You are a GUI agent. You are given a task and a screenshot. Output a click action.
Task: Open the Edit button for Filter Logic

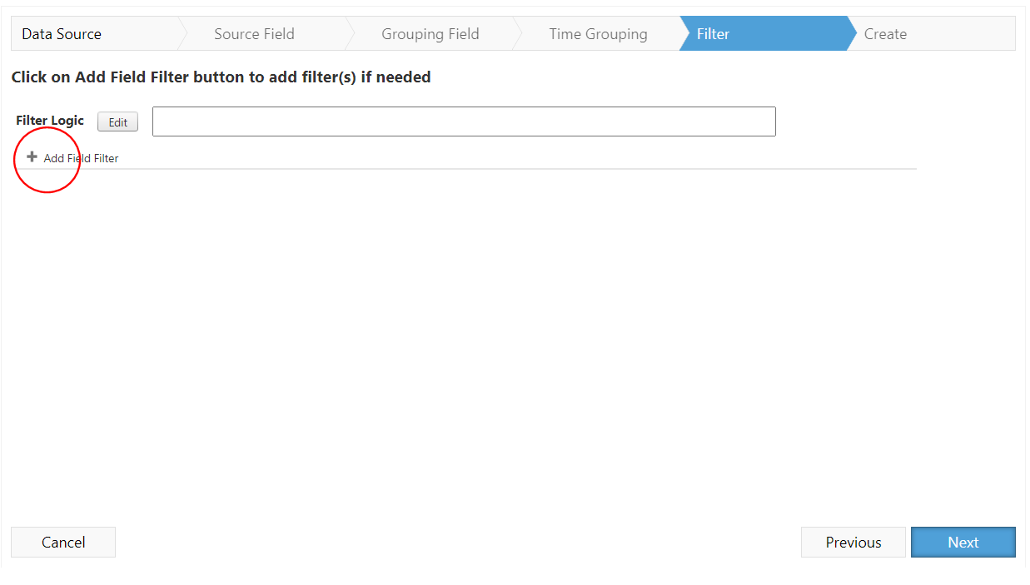117,122
